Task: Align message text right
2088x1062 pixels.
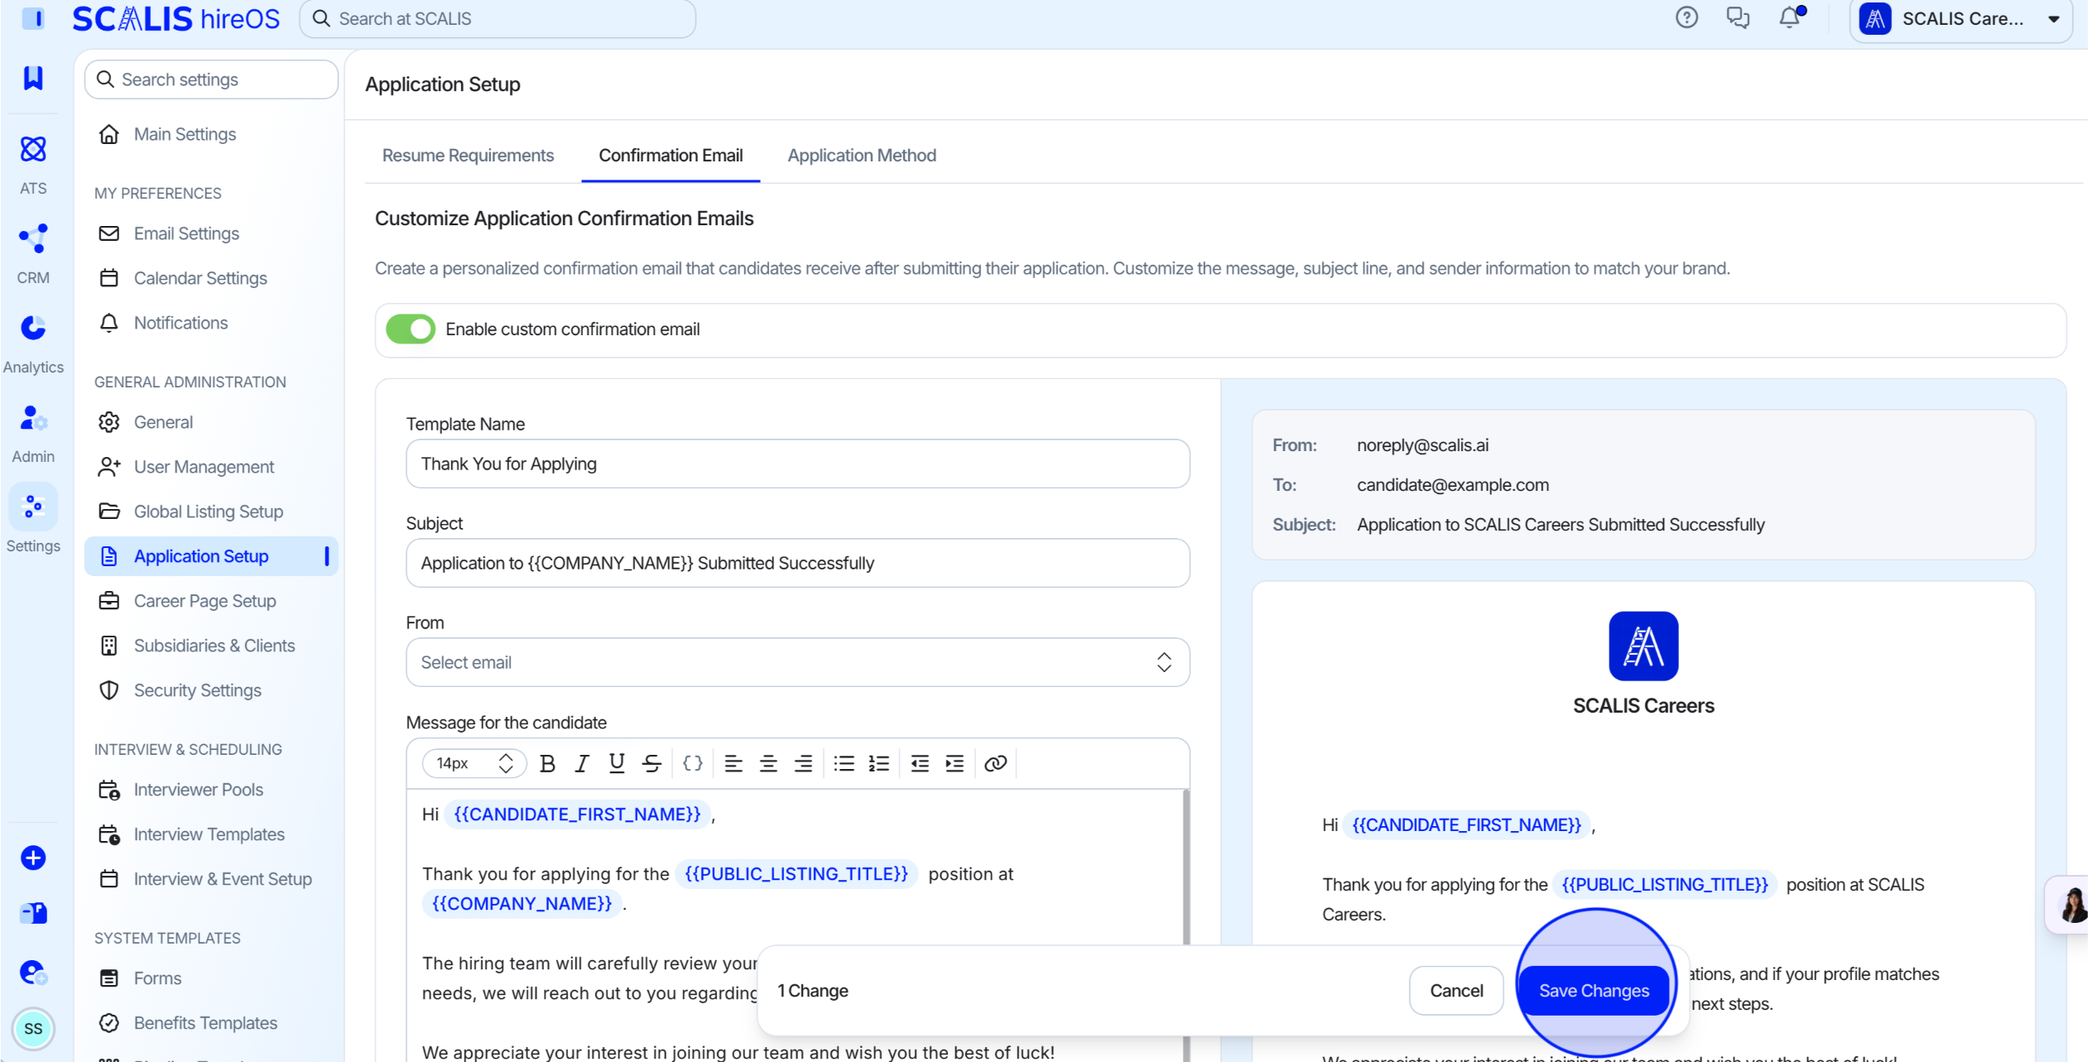Action: click(803, 763)
